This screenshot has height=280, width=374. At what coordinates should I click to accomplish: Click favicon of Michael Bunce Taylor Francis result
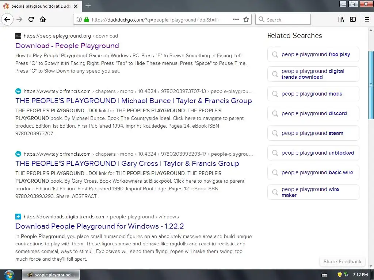click(18, 91)
